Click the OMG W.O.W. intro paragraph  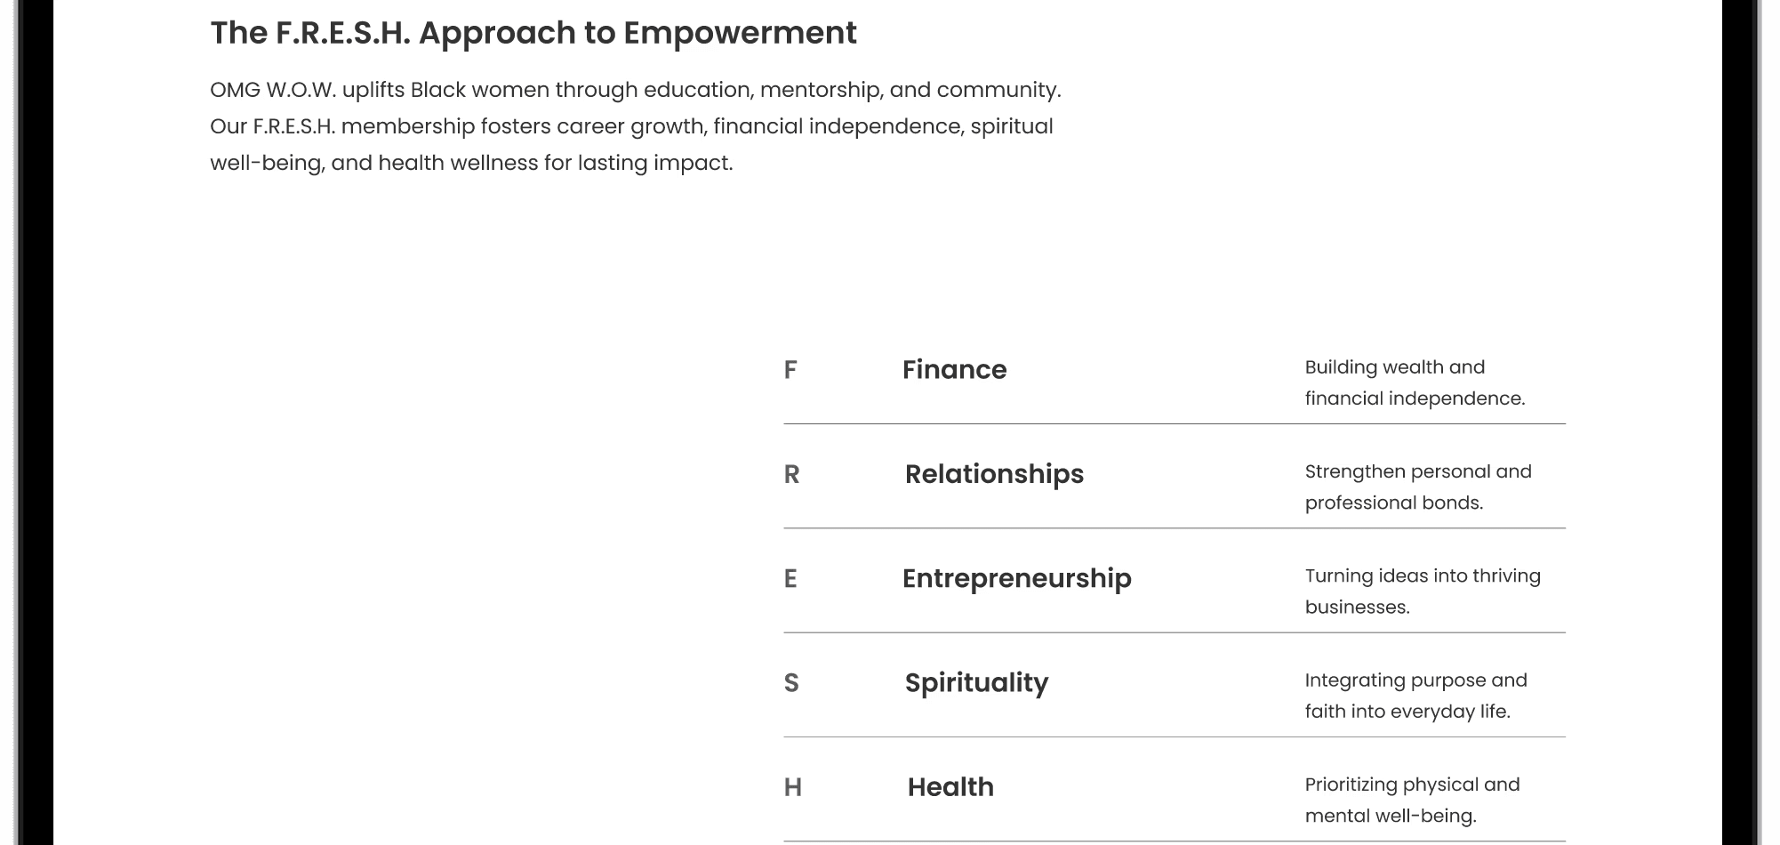click(636, 126)
